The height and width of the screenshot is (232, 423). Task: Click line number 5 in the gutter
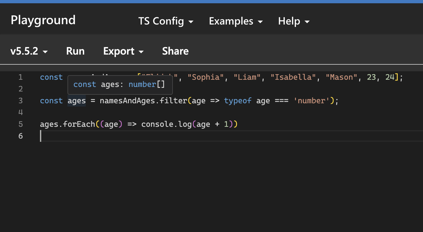(x=20, y=124)
